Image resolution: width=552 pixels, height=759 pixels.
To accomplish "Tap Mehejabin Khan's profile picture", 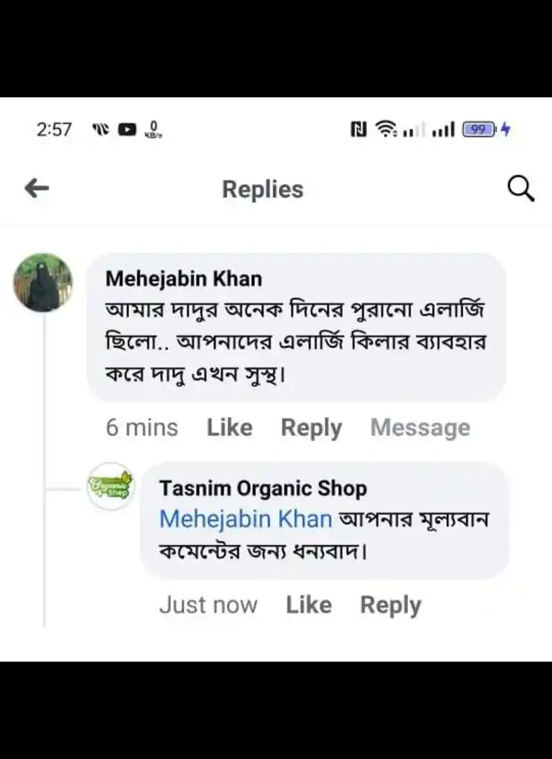I will point(43,283).
